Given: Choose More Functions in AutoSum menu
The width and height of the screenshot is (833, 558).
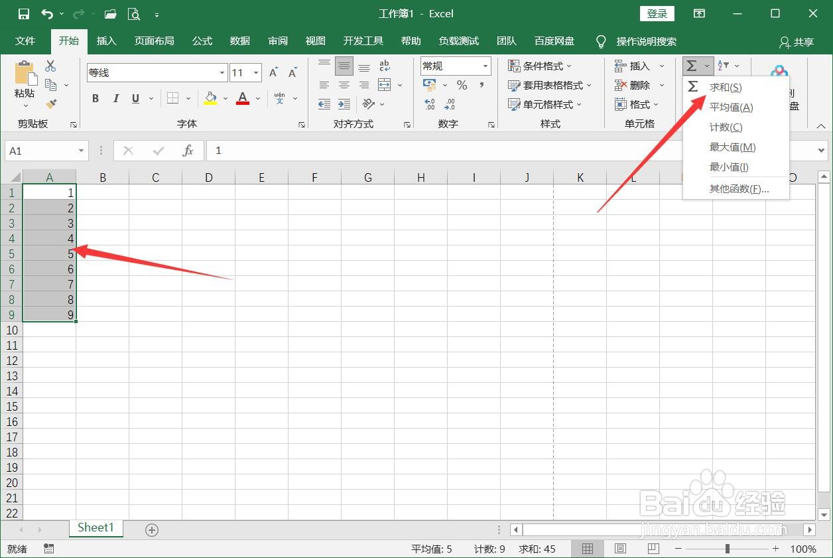Looking at the screenshot, I should point(739,188).
